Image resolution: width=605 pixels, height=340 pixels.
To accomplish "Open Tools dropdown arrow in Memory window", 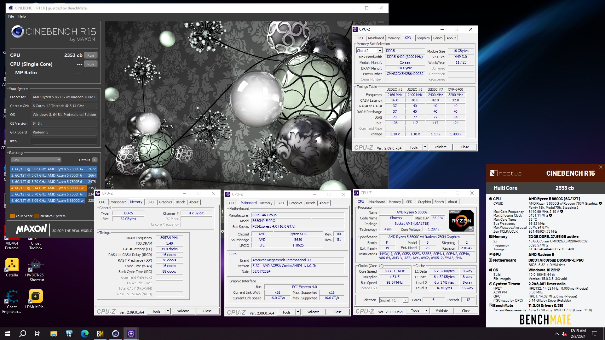I will point(168,311).
